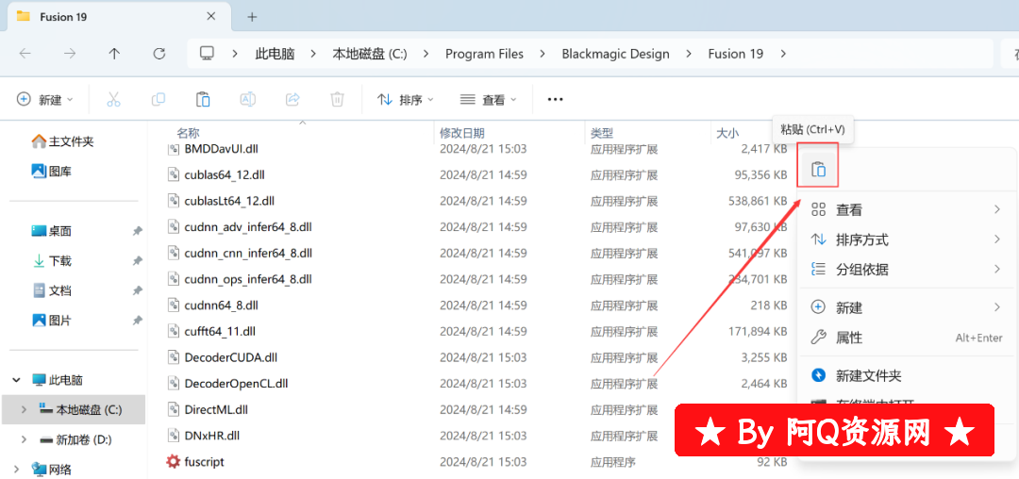Image resolution: width=1019 pixels, height=479 pixels.
Task: Click chevron after Program Files in address bar
Action: pos(543,54)
